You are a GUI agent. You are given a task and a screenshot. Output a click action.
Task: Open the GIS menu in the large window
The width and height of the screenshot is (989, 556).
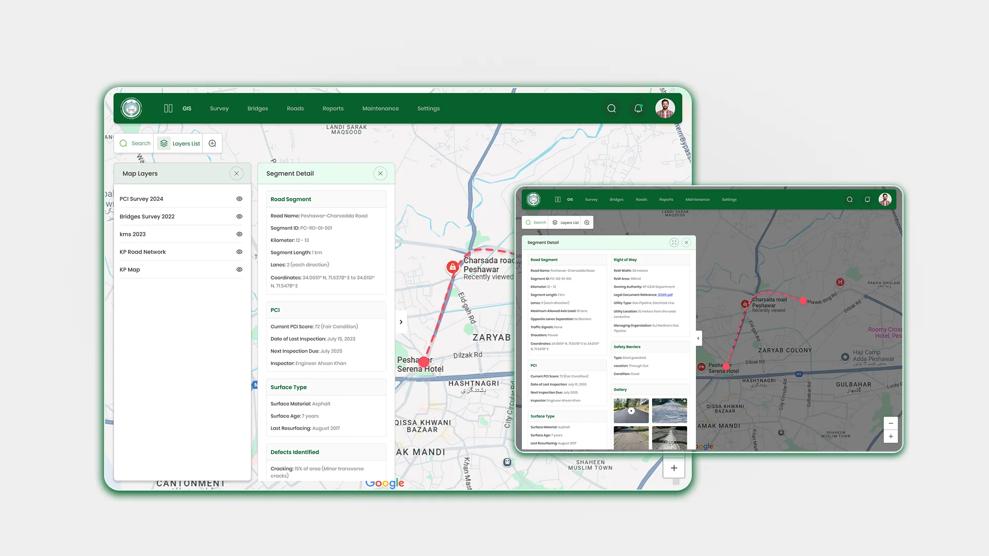click(x=187, y=109)
